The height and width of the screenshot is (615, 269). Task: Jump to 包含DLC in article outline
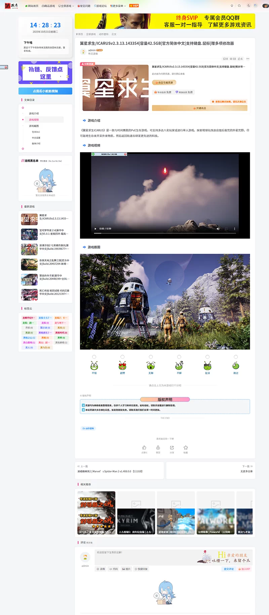pos(36,132)
